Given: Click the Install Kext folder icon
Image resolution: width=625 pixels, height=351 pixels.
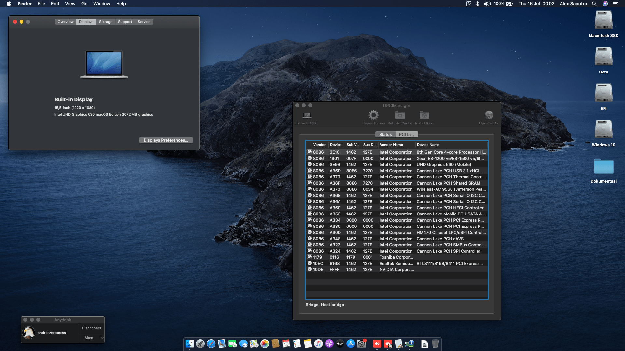Looking at the screenshot, I should click(x=424, y=116).
